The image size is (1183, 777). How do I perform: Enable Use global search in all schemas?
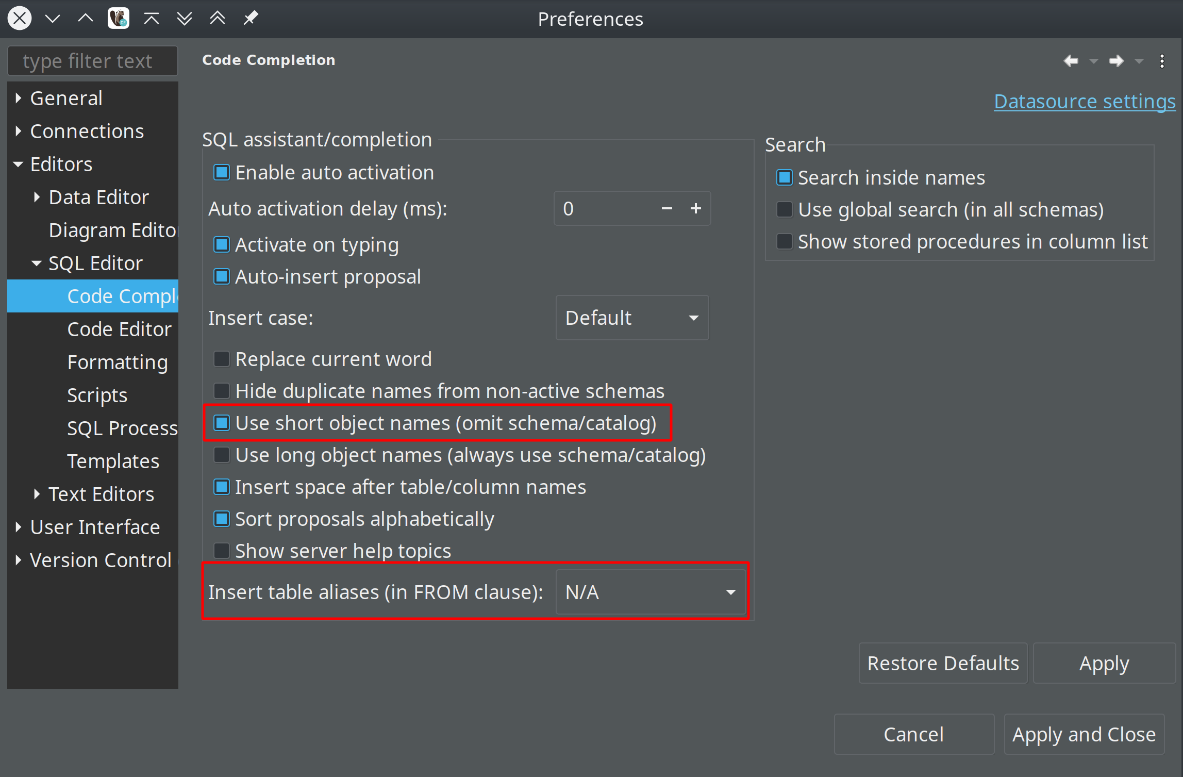click(x=784, y=209)
